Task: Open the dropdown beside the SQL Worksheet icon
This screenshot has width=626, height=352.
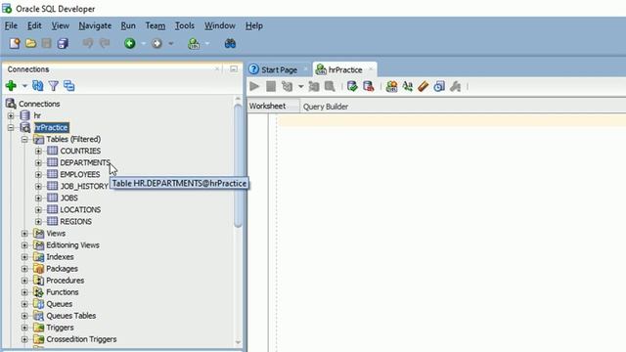Action: [x=207, y=43]
